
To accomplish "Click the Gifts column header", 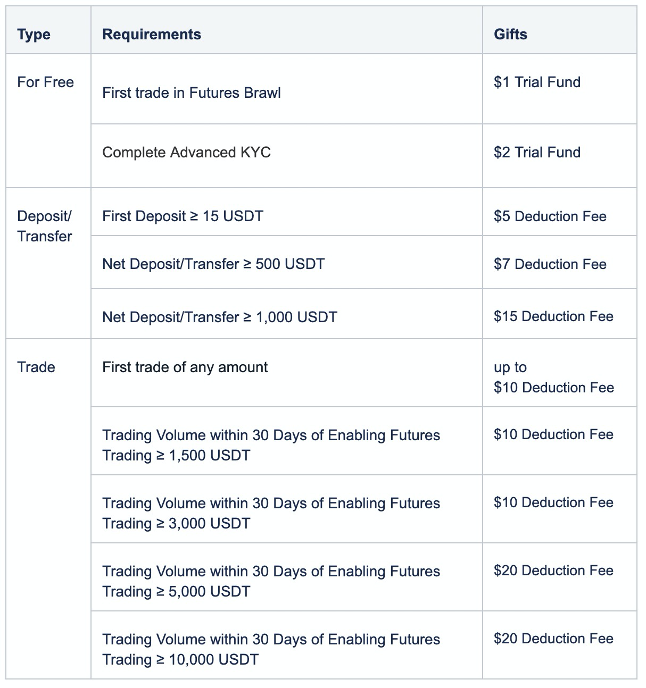I will click(x=510, y=35).
